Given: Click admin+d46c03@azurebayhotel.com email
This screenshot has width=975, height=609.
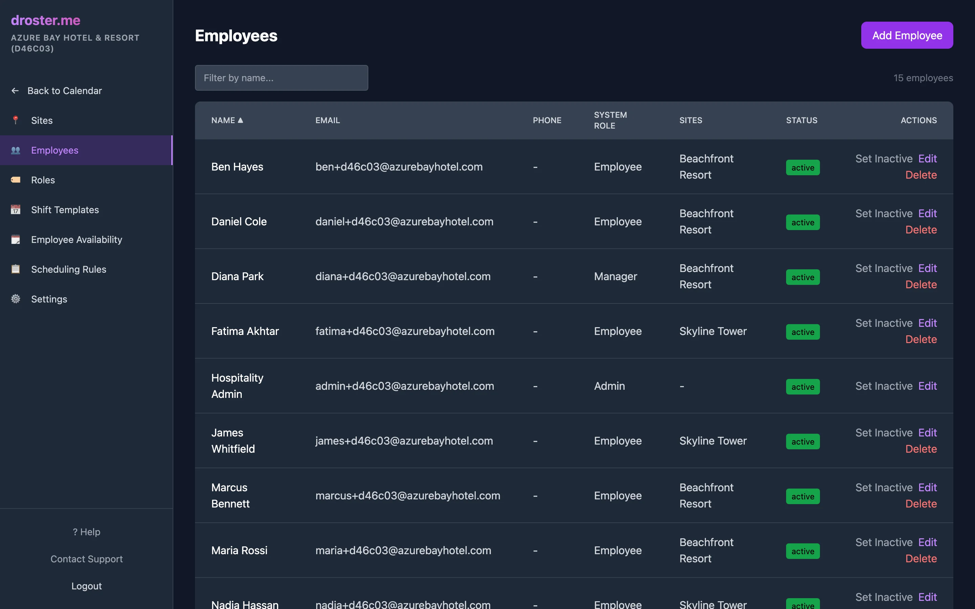Looking at the screenshot, I should (x=405, y=386).
